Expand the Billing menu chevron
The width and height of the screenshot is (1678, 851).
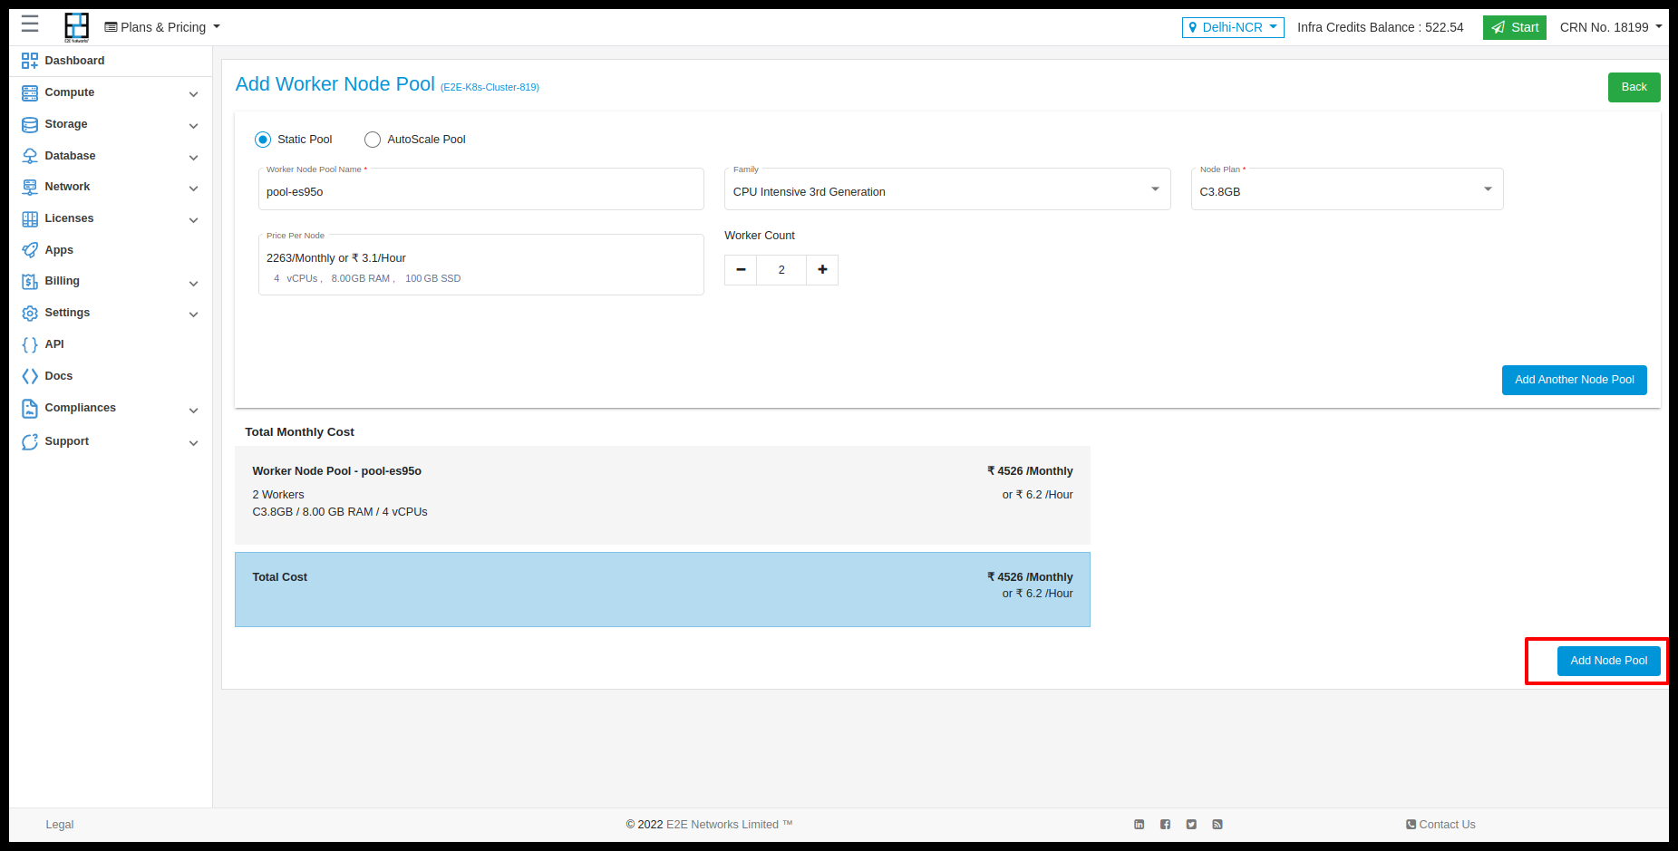coord(193,284)
